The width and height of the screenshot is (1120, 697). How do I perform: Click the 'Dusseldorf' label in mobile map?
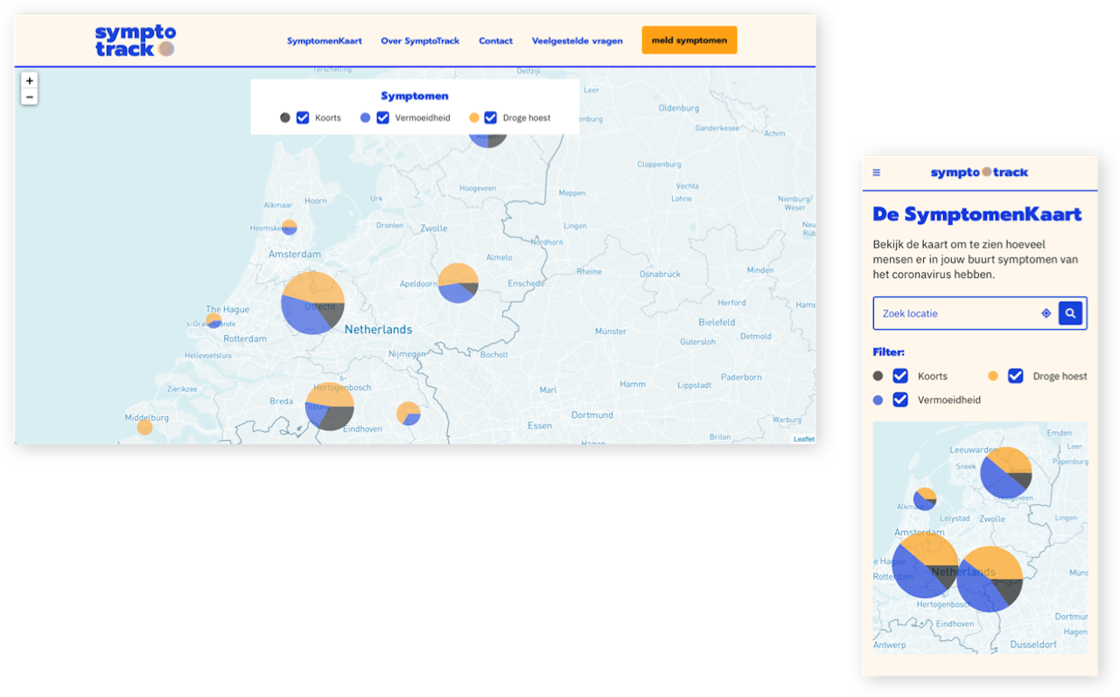1033,645
